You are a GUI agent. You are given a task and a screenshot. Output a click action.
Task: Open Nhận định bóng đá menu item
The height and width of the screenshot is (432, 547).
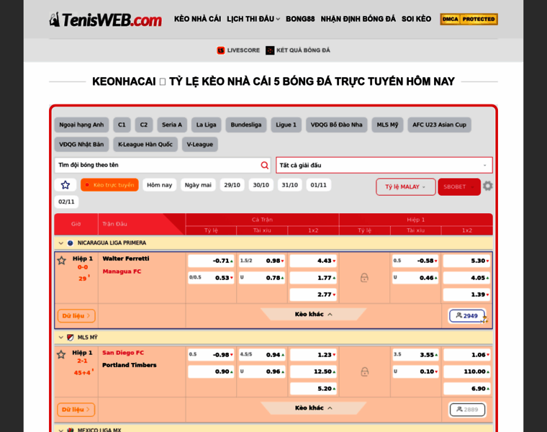click(358, 19)
